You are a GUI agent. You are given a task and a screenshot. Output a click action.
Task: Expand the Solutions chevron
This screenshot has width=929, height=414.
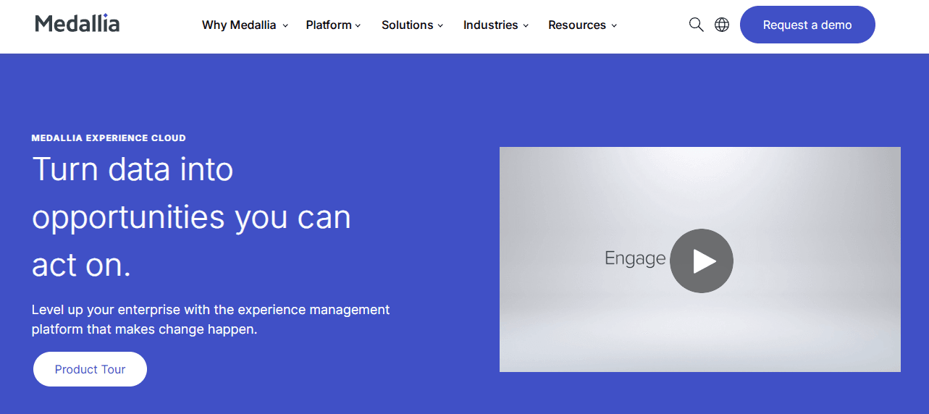point(440,25)
